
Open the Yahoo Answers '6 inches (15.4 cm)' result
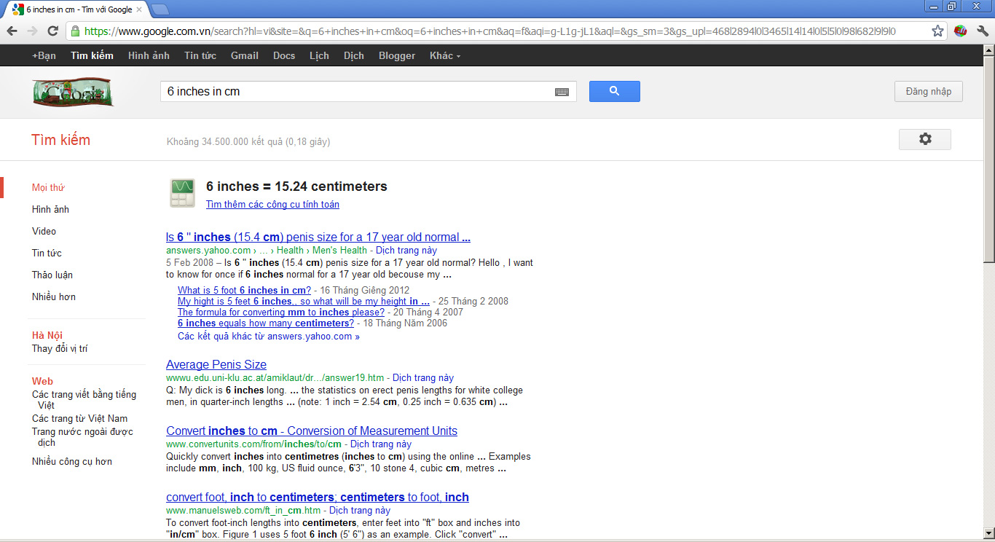click(x=318, y=237)
